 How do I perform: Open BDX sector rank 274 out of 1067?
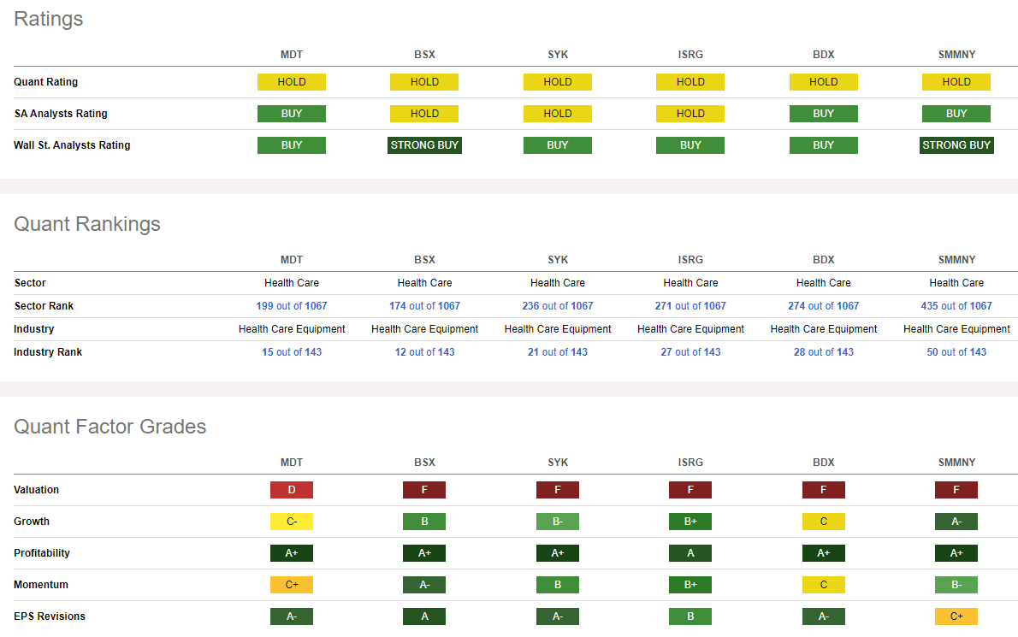[x=823, y=305]
